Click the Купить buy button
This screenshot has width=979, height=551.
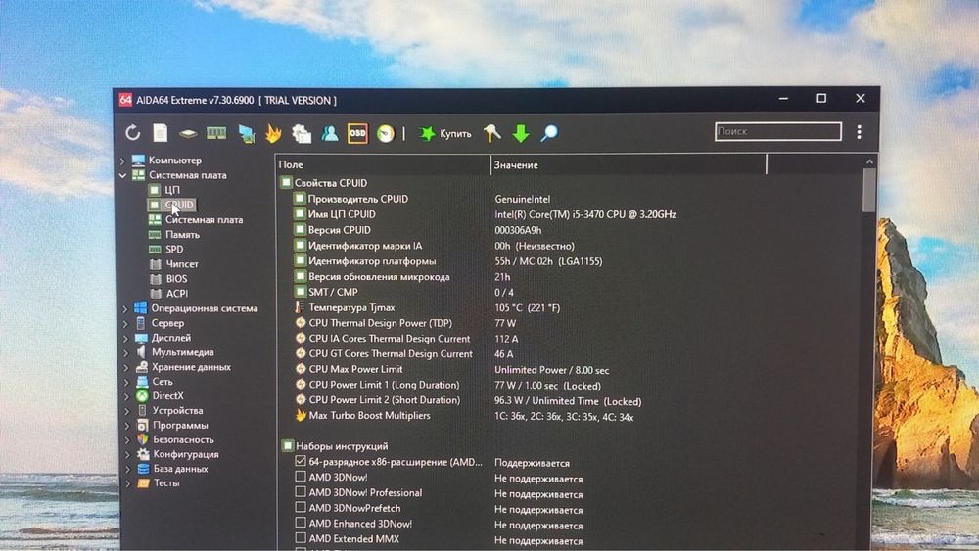pyautogui.click(x=445, y=133)
